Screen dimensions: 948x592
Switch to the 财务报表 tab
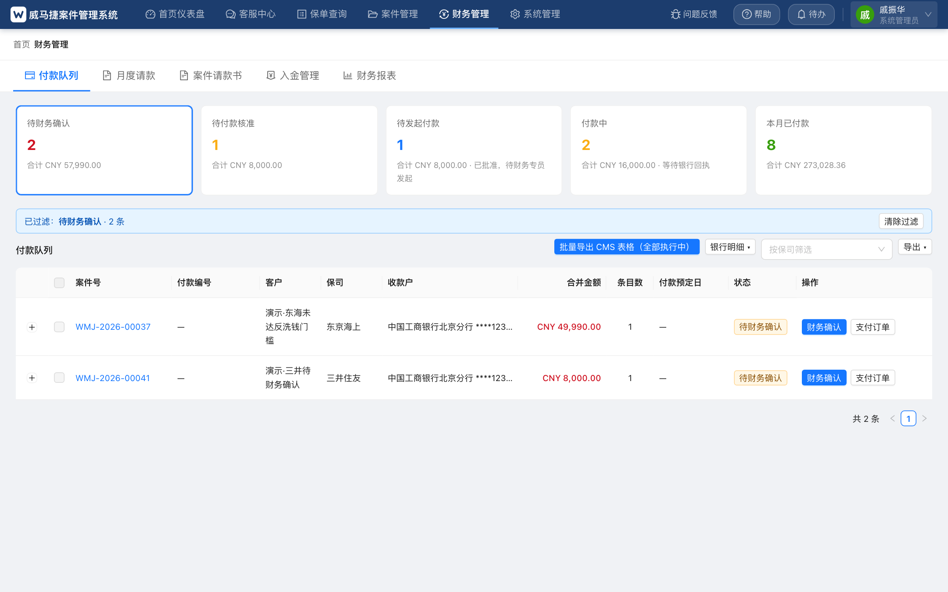click(x=370, y=75)
